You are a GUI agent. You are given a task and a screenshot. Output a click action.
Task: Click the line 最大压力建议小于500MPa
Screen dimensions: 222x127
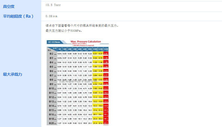(x=64, y=31)
